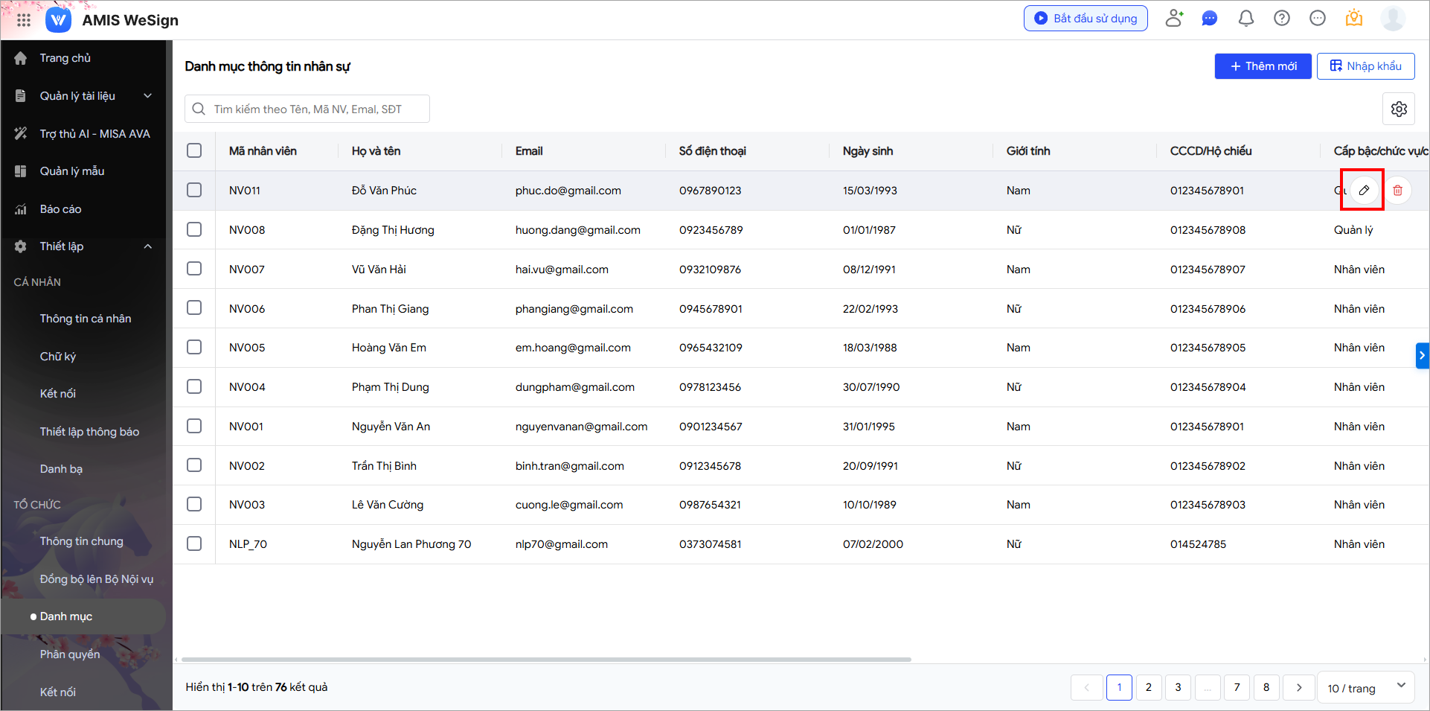The height and width of the screenshot is (711, 1430).
Task: Open the app grid launcher icon
Action: click(24, 20)
